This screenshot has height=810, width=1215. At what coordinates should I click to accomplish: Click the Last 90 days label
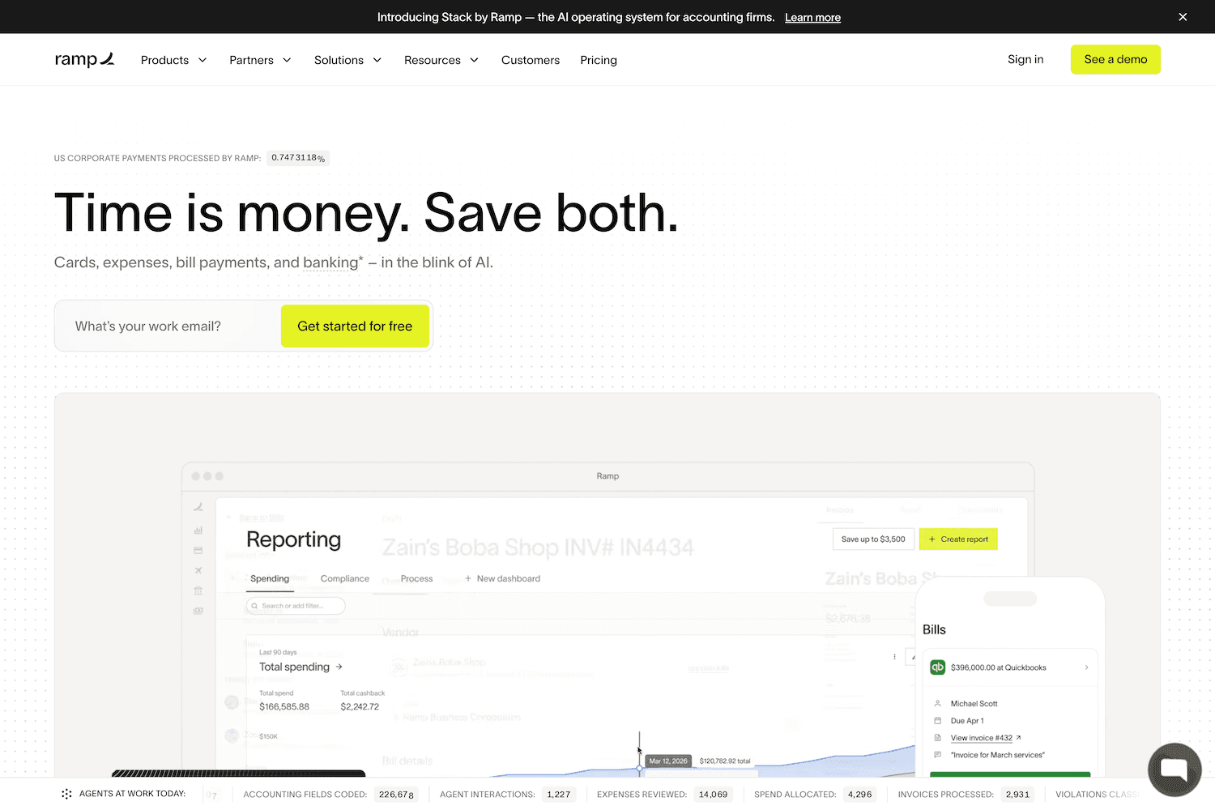click(278, 652)
